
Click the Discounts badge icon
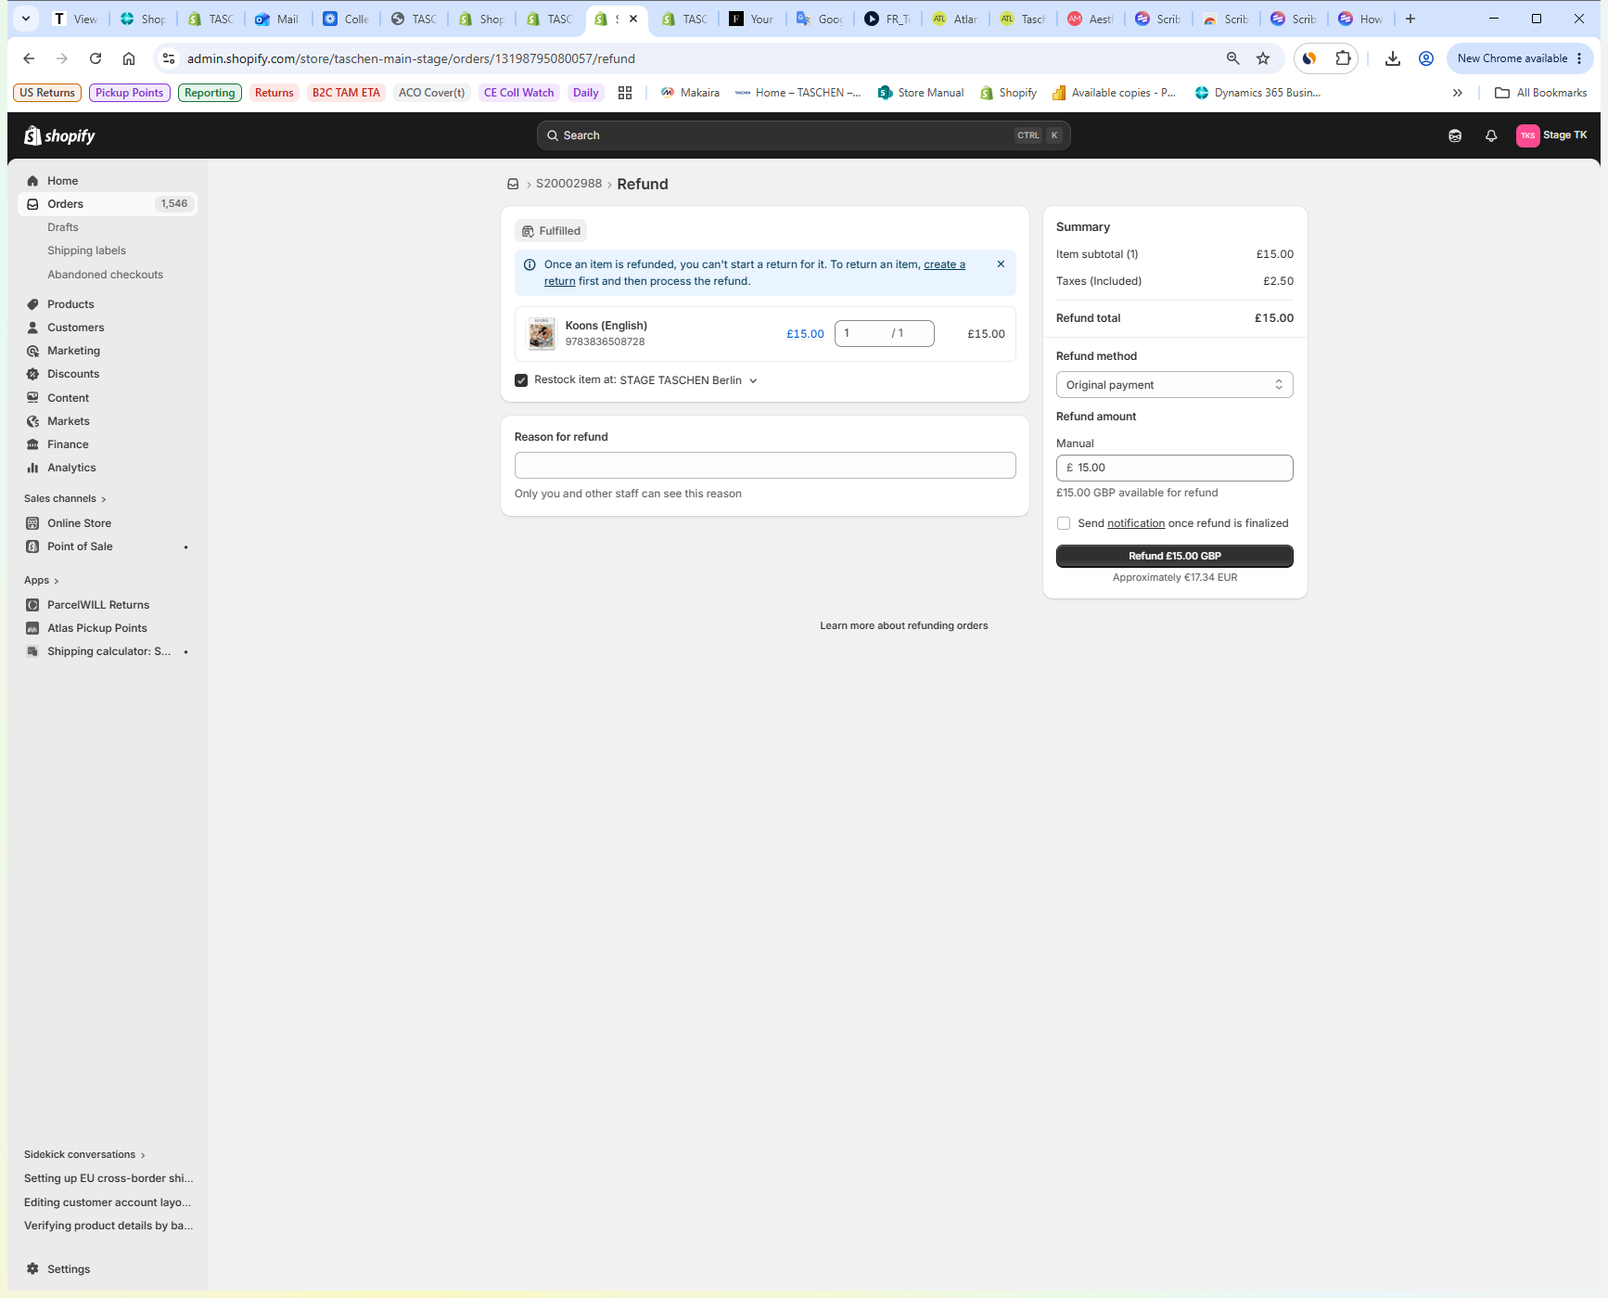coord(32,374)
